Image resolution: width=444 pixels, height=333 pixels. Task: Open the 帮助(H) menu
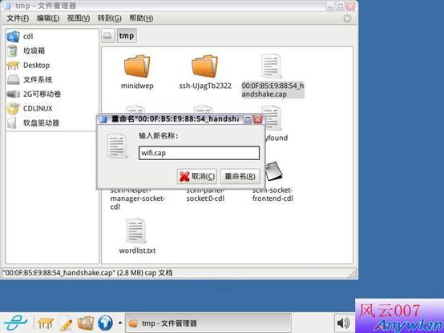coord(141,18)
